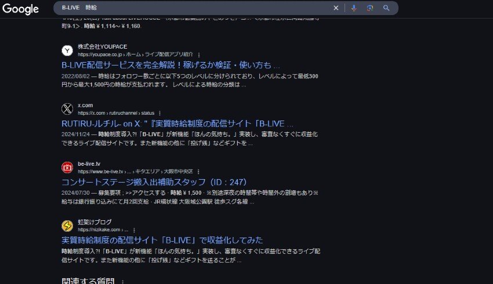Click the 株式会社YOUPACE site name
The image size is (493, 284).
(x=103, y=46)
